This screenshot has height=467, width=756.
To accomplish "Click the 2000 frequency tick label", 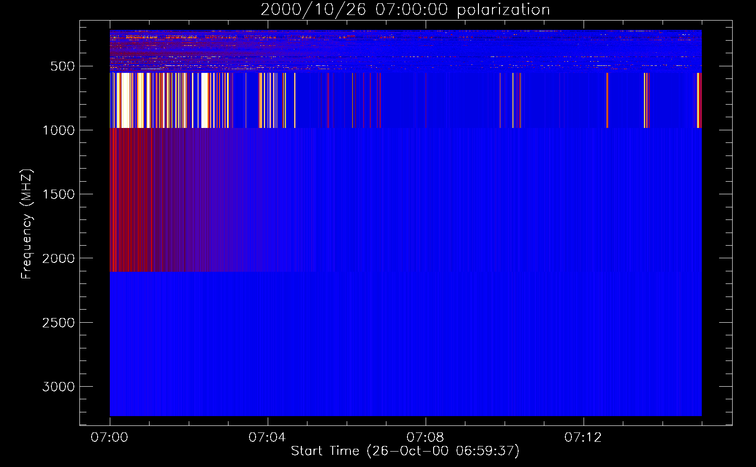I will point(58,258).
